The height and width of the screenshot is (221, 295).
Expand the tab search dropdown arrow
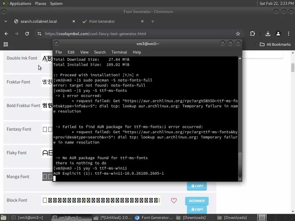click(x=6, y=21)
